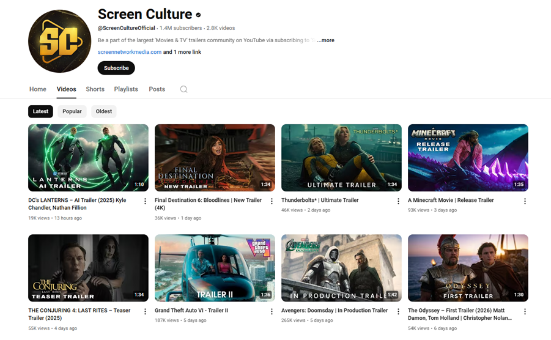Viewport: 551px width, 340px height.
Task: Open Screen Culture channel avatar logo
Action: pyautogui.click(x=59, y=42)
